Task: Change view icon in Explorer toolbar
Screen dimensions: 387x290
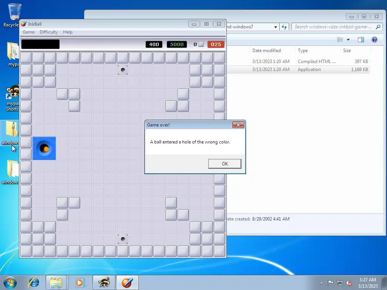Action: [x=340, y=40]
